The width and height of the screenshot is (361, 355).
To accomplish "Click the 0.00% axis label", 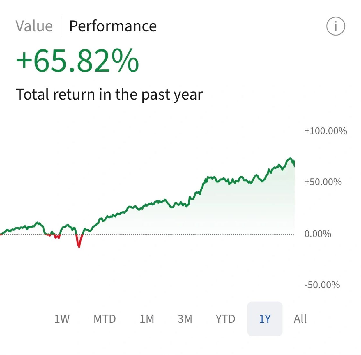I will pyautogui.click(x=318, y=234).
